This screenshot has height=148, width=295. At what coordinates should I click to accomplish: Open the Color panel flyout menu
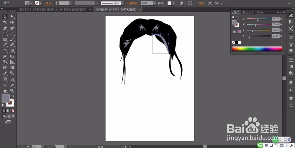[284, 12]
